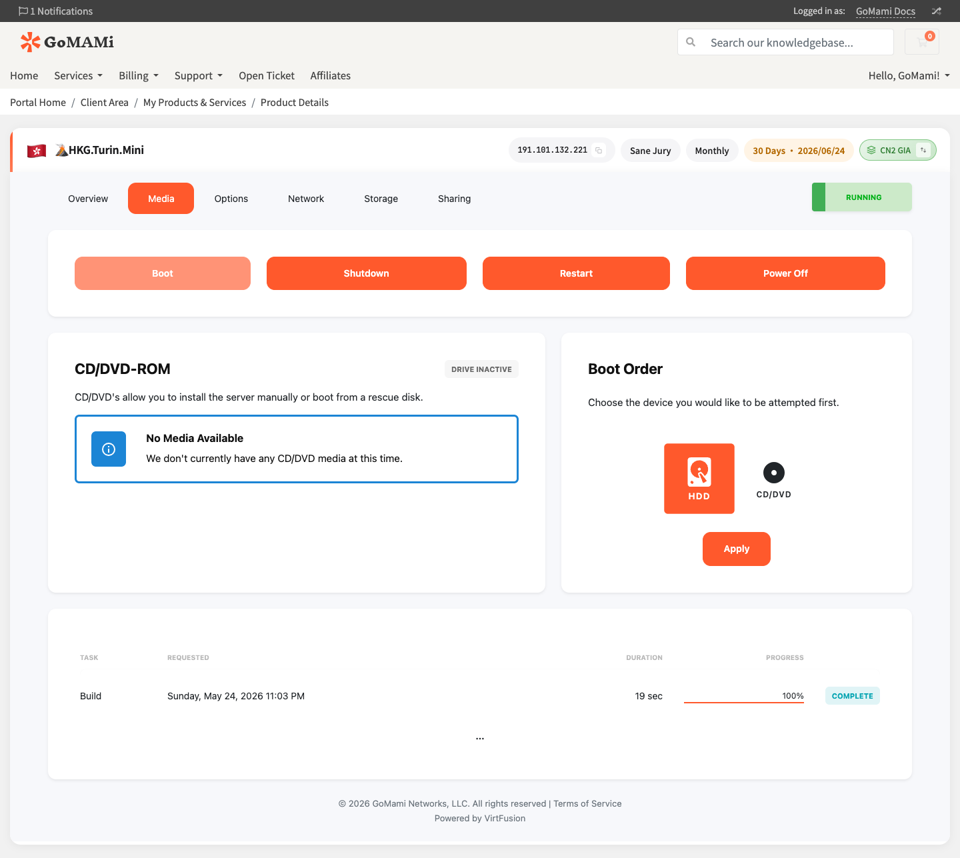Click the COMPLETE status badge
This screenshot has width=960, height=858.
tap(853, 696)
